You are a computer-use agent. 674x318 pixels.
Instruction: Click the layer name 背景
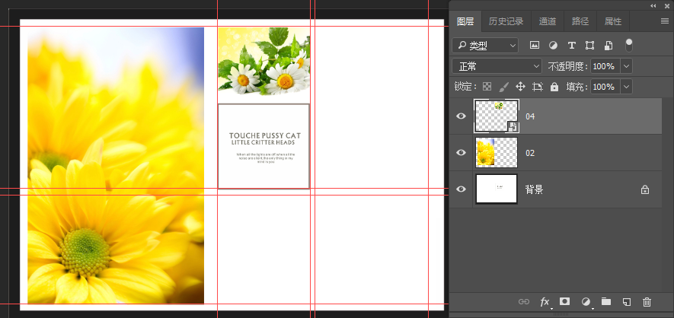point(535,189)
